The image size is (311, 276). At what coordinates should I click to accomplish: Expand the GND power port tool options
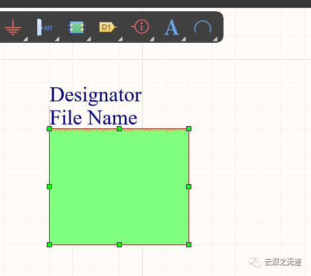(x=25, y=39)
